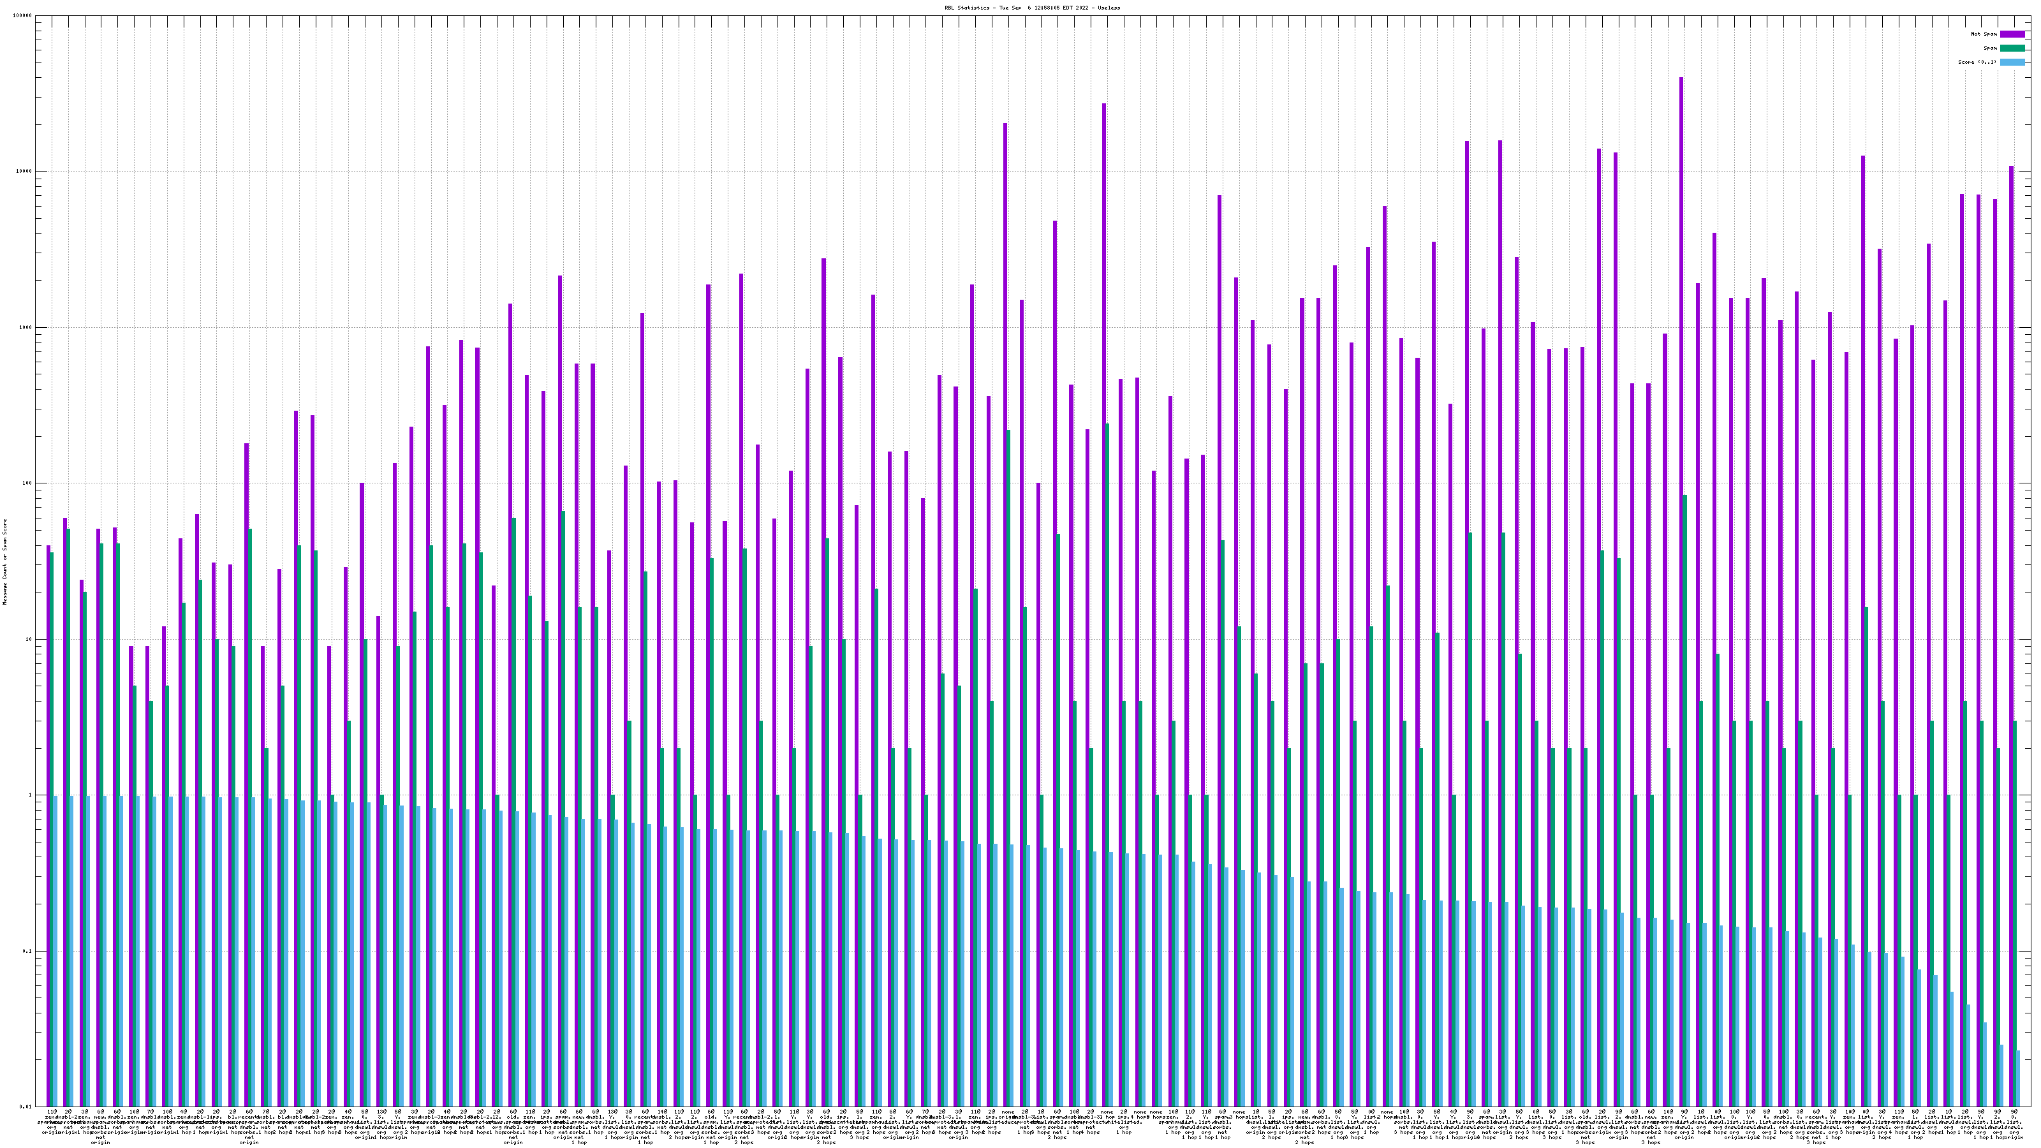Screen dimensions: 2041x1148
Task: Click the shortest light blue bar at far right
Action: [x=2018, y=1078]
